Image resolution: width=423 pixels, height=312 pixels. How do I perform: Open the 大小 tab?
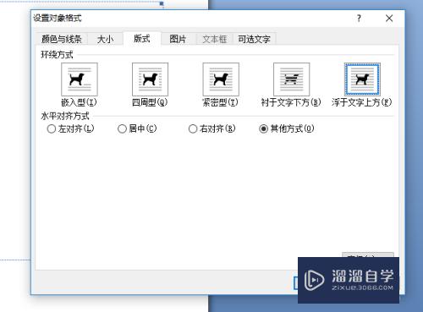pos(105,39)
